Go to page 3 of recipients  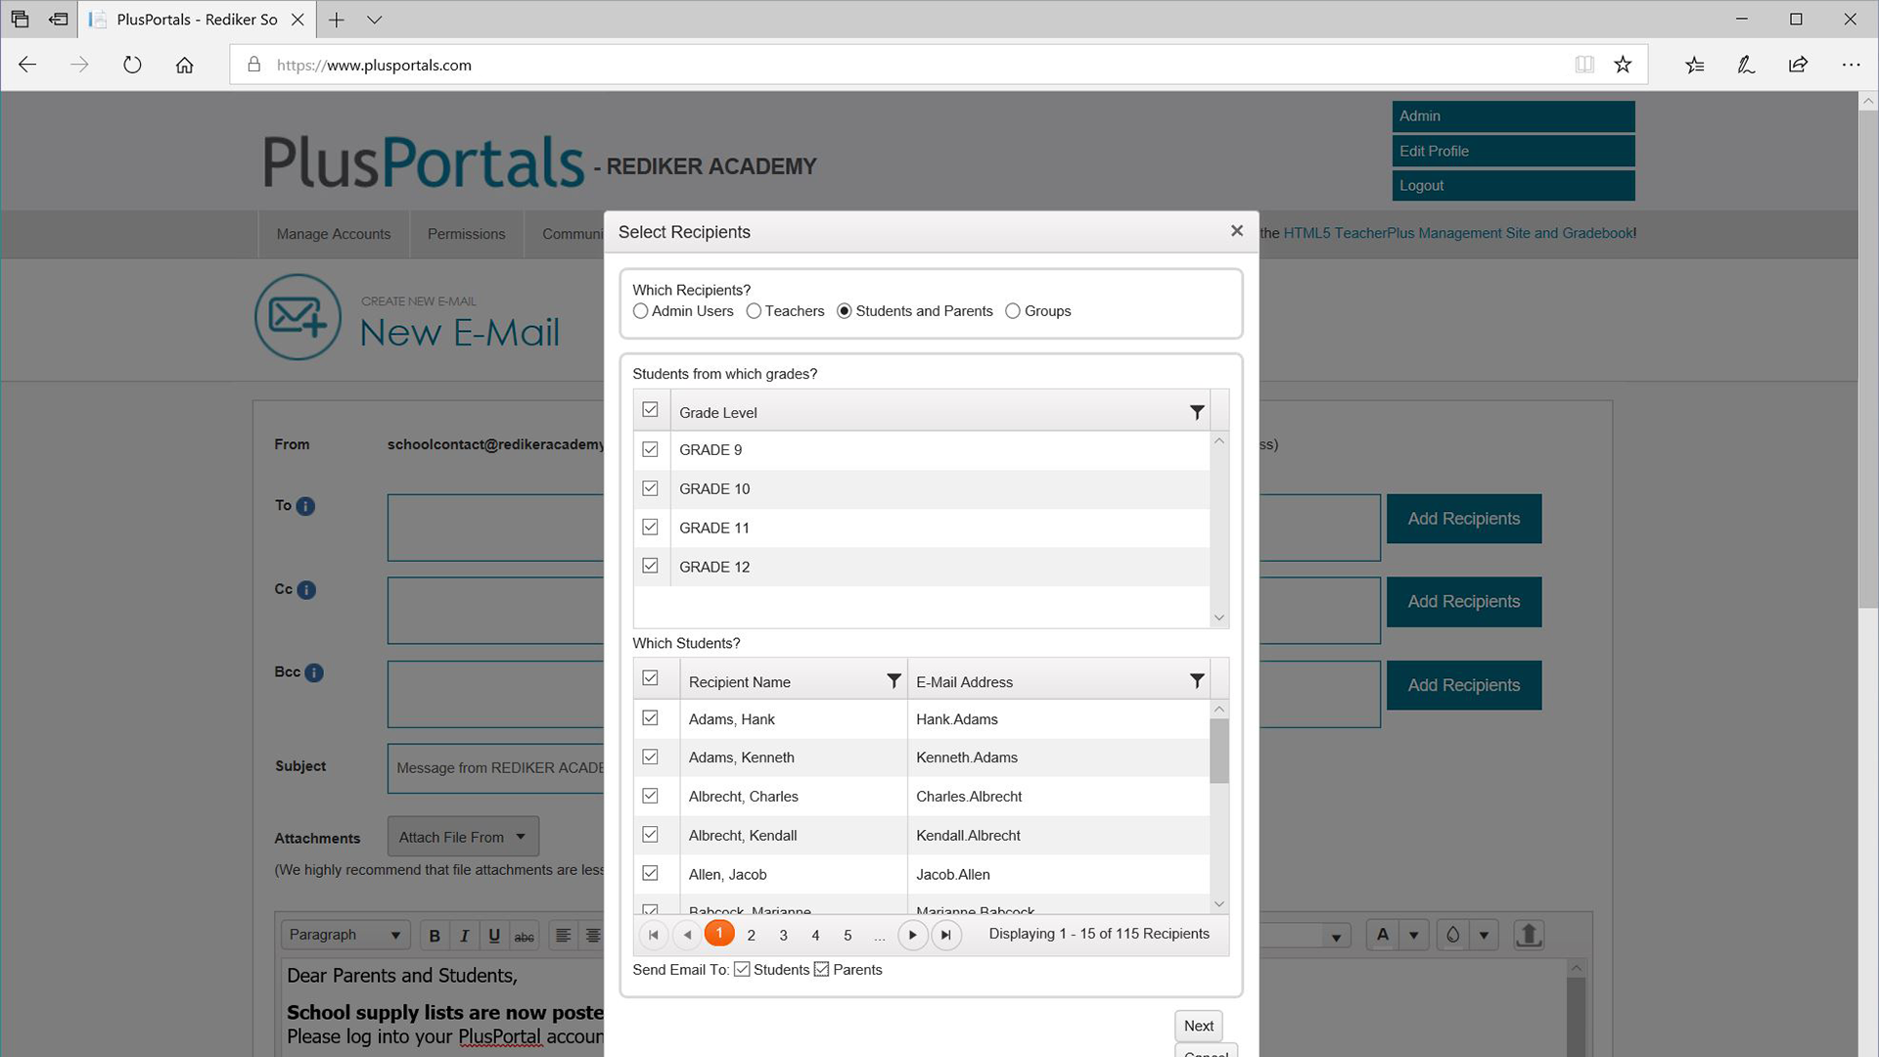(783, 935)
